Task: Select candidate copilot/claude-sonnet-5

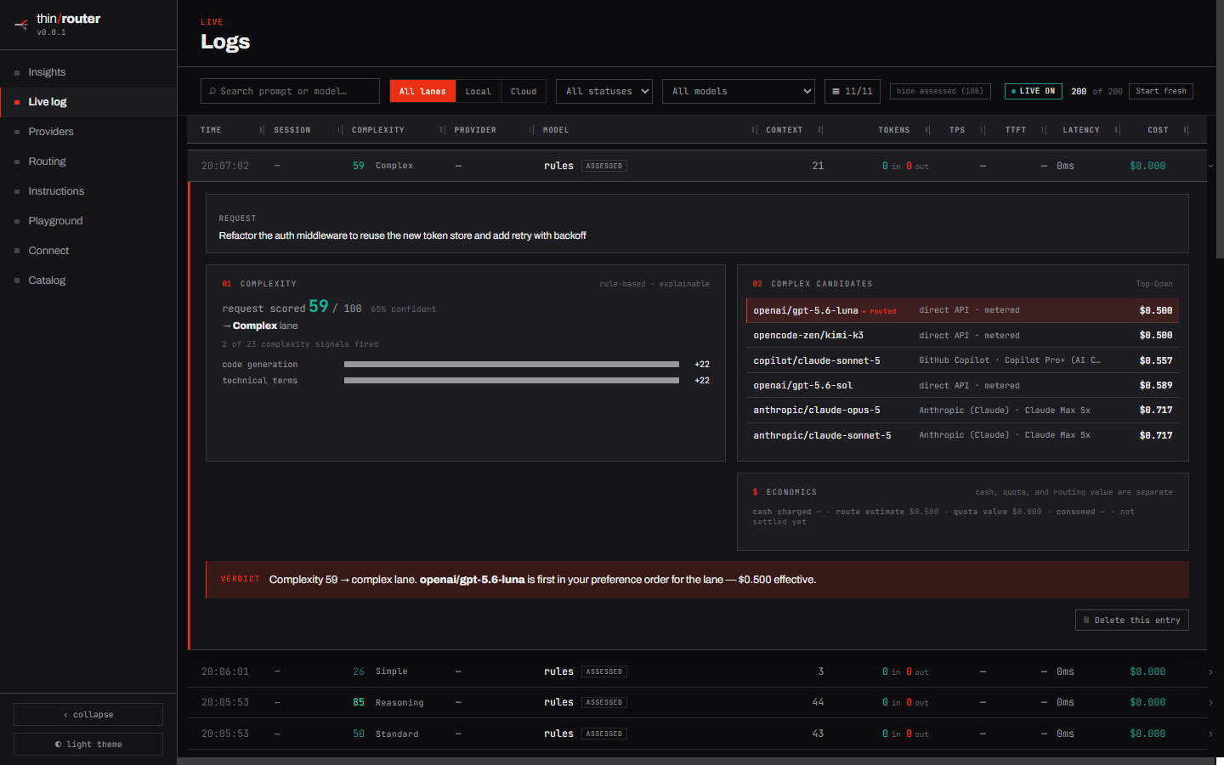Action: click(962, 360)
